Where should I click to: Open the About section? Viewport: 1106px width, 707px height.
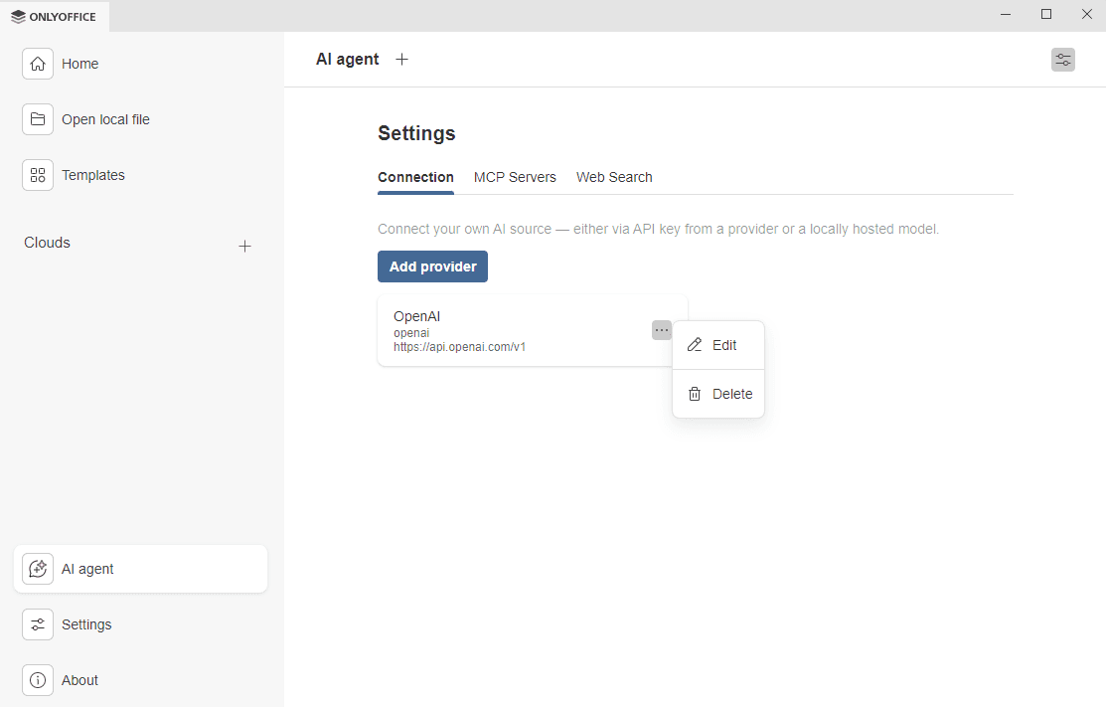[x=79, y=680]
